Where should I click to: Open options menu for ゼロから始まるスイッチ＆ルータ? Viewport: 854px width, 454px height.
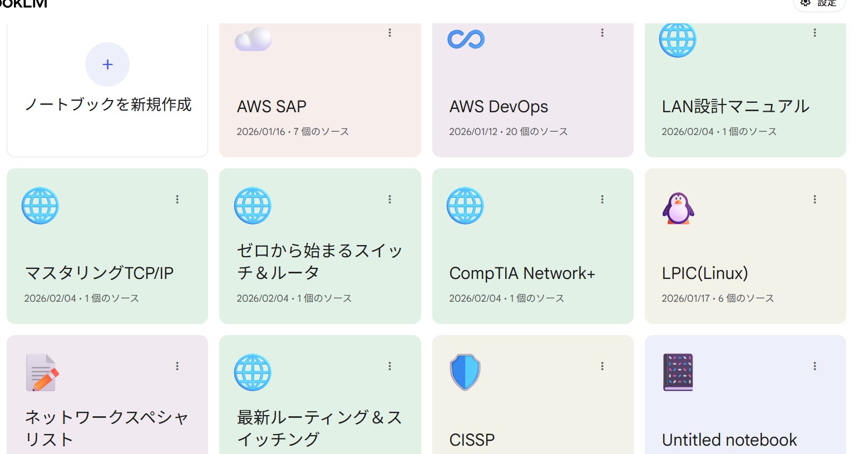389,199
